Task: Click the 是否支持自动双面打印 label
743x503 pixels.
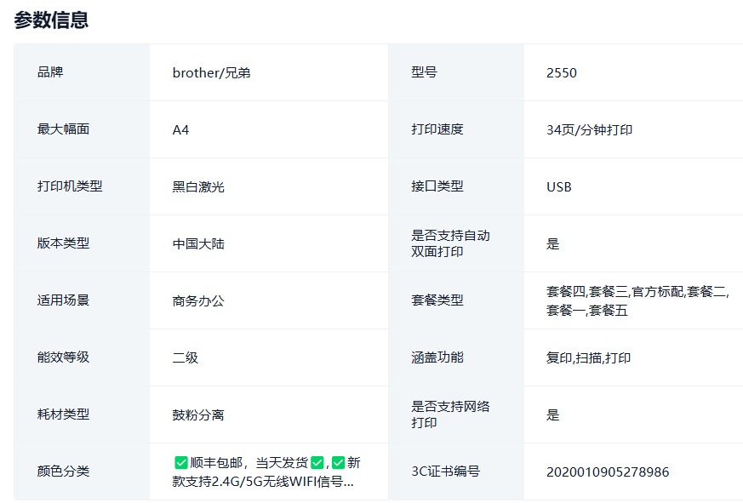Action: click(450, 243)
